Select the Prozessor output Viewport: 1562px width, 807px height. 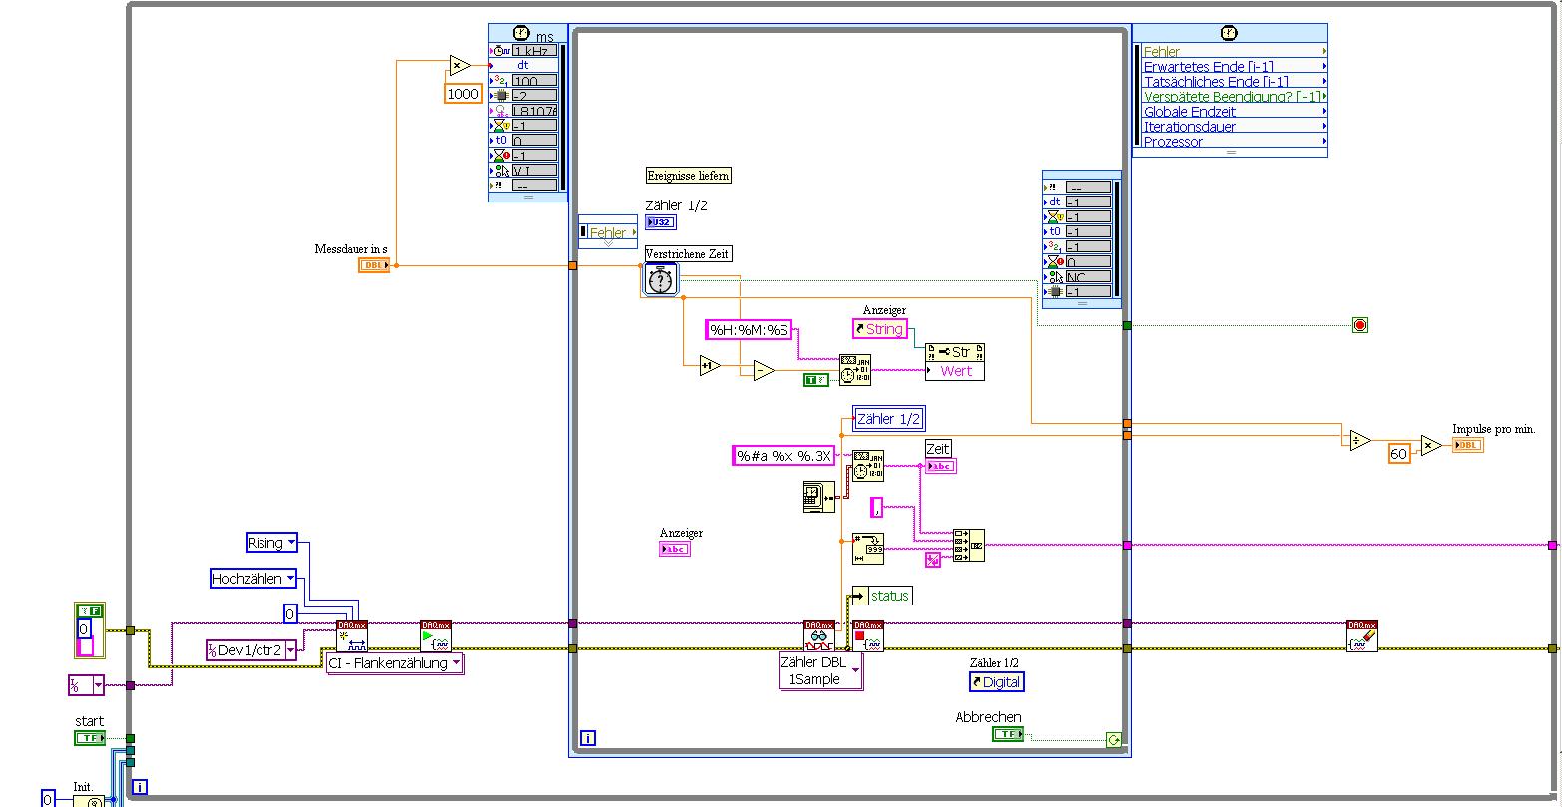point(1236,141)
